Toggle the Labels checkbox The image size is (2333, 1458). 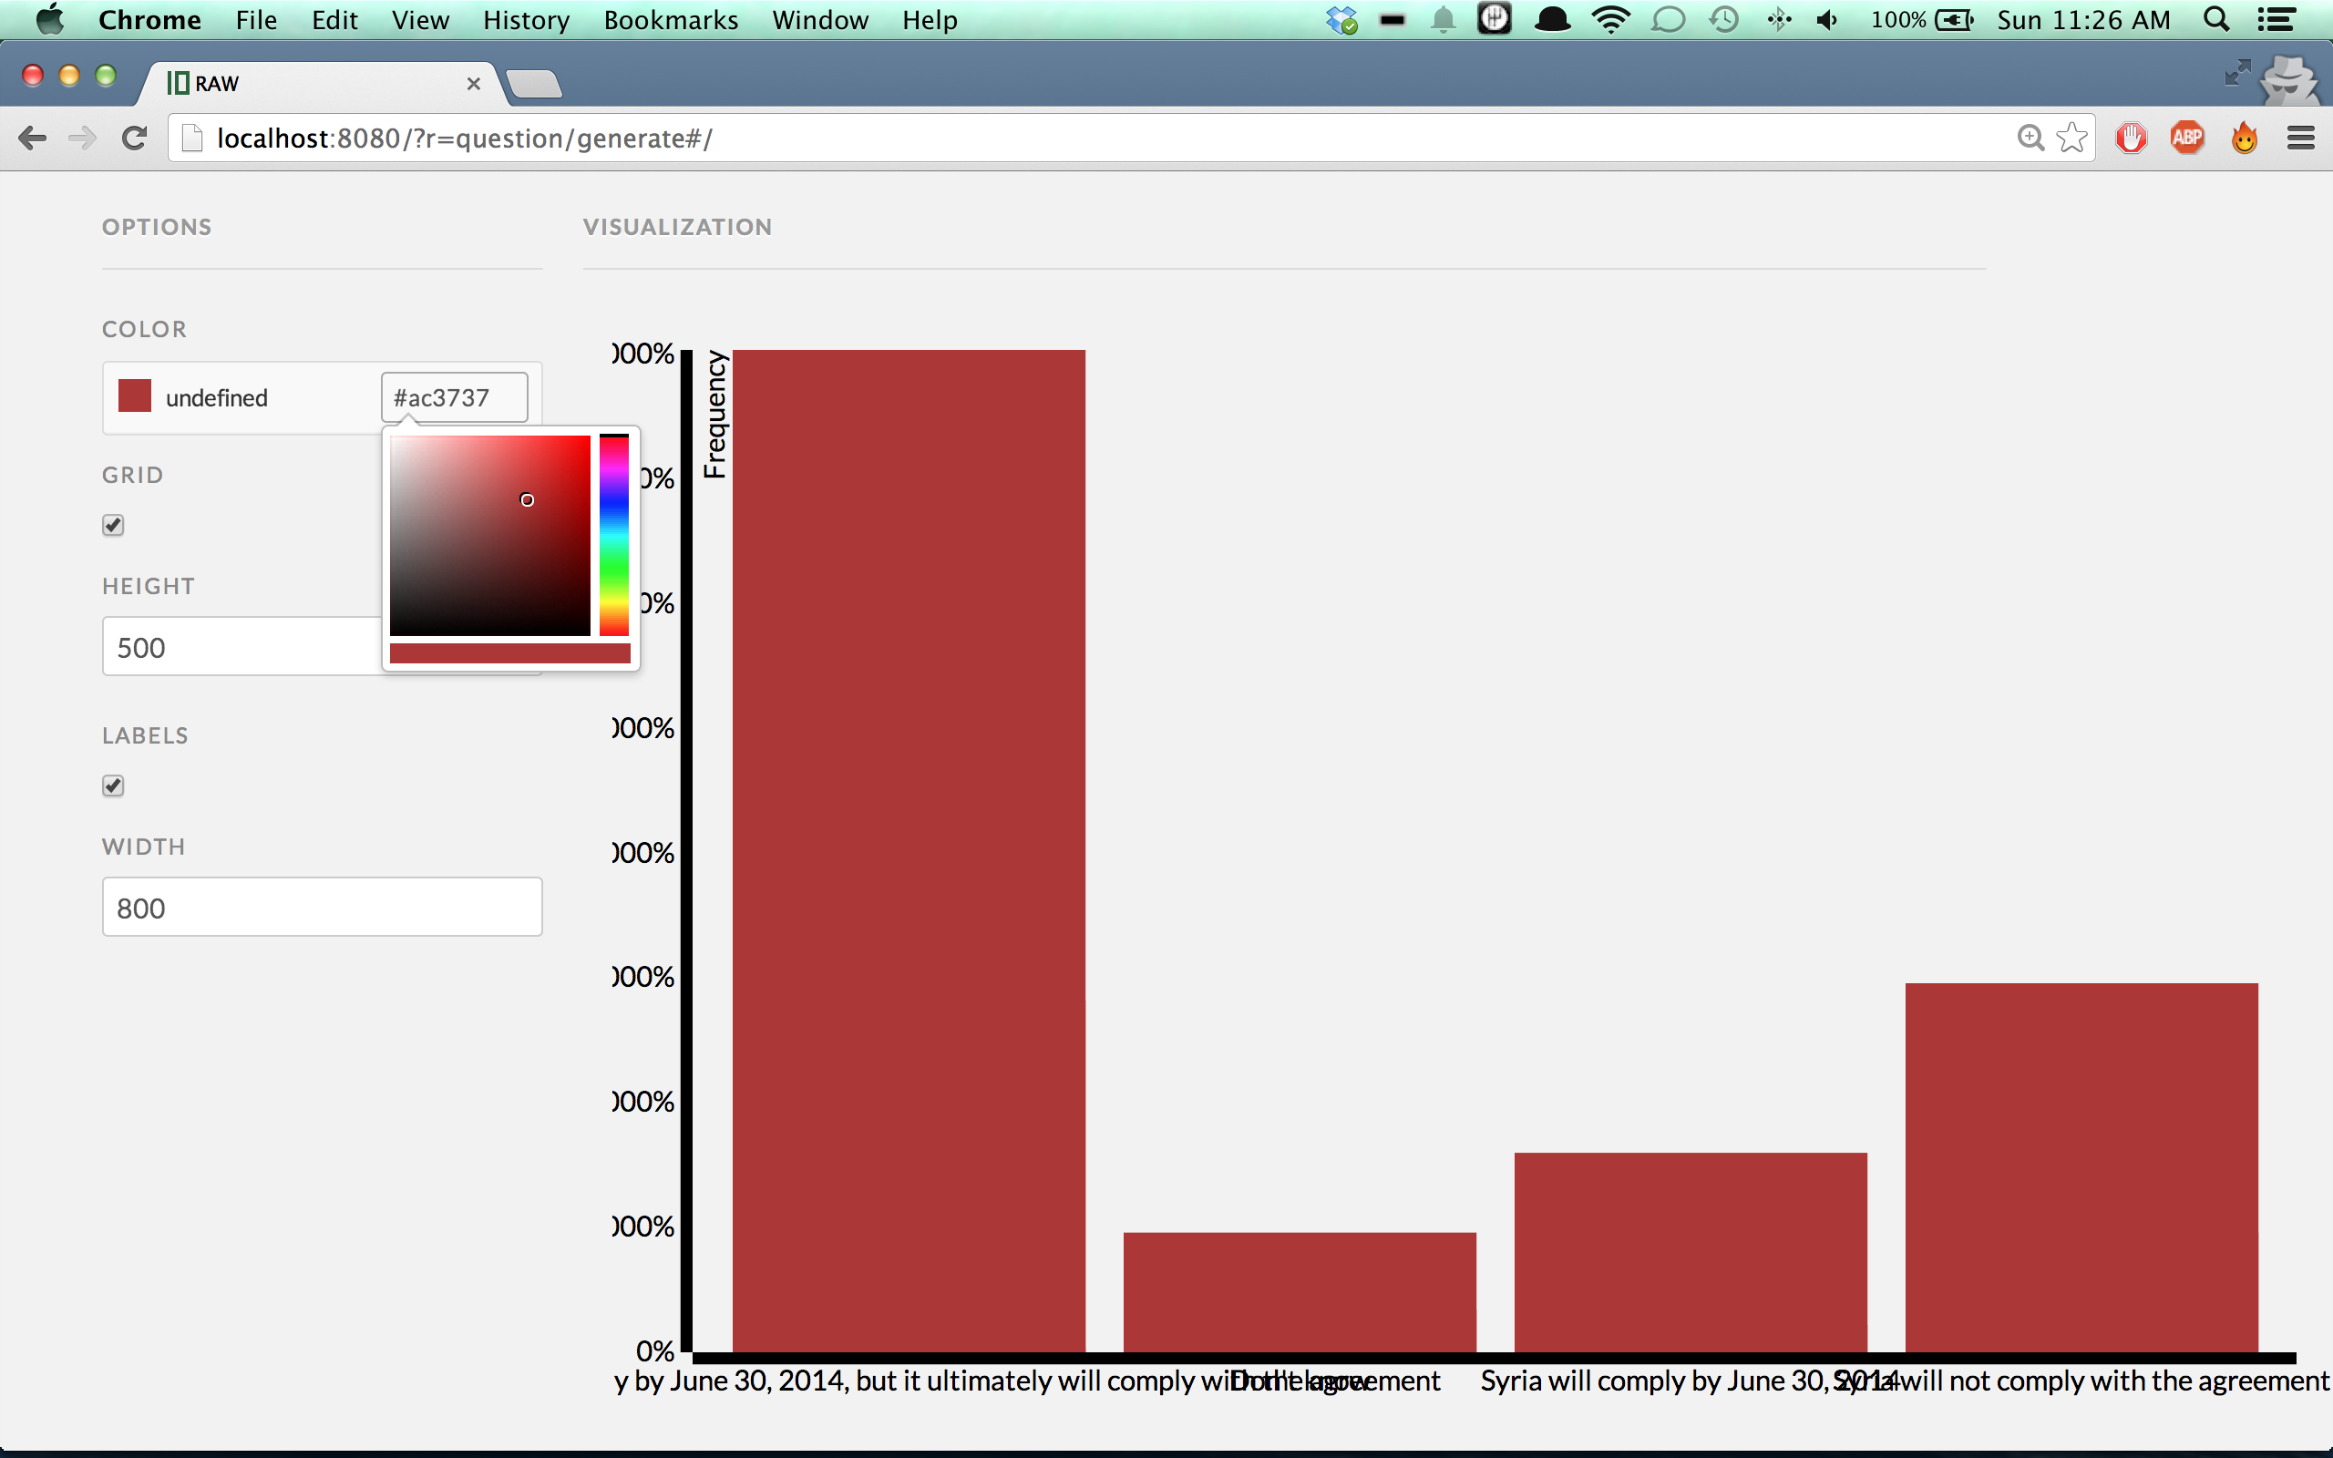pos(113,785)
